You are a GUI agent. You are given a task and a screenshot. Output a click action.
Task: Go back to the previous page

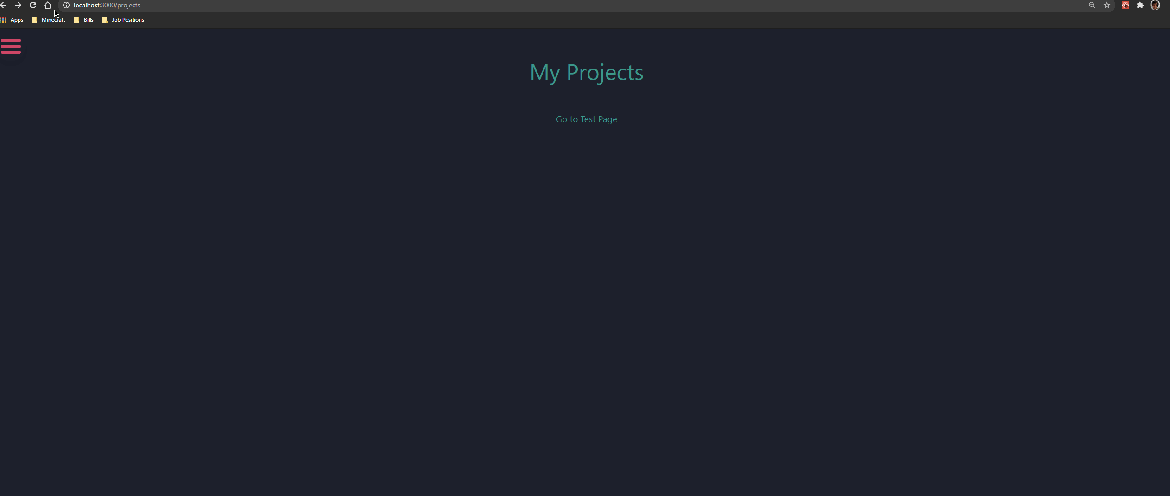3,5
